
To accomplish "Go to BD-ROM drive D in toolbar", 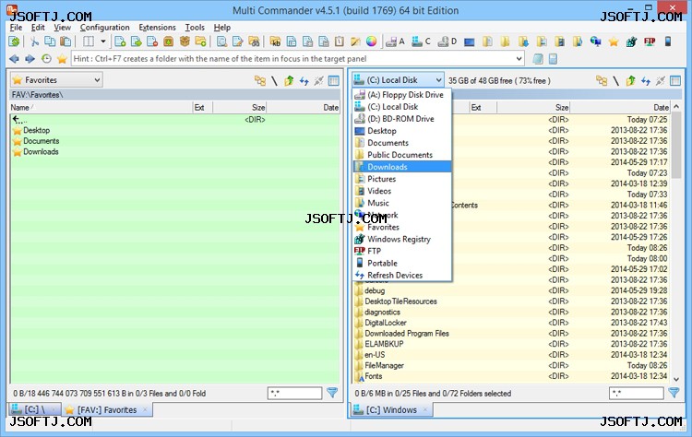I will coord(447,41).
